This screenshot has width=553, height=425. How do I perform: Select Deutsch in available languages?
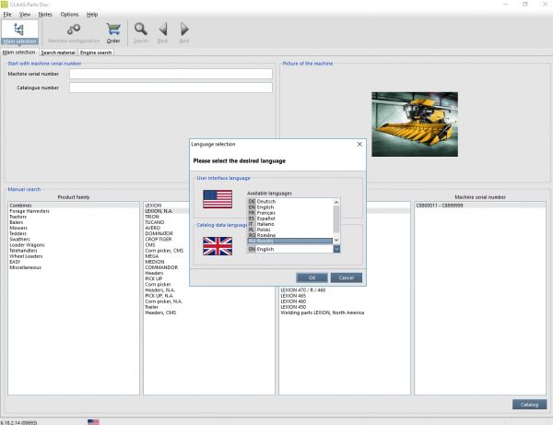(x=290, y=201)
